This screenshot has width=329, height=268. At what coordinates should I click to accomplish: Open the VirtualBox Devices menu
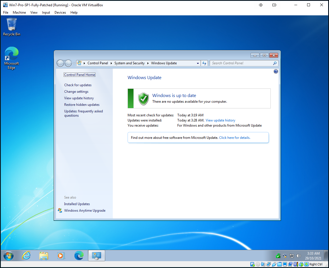pos(60,13)
